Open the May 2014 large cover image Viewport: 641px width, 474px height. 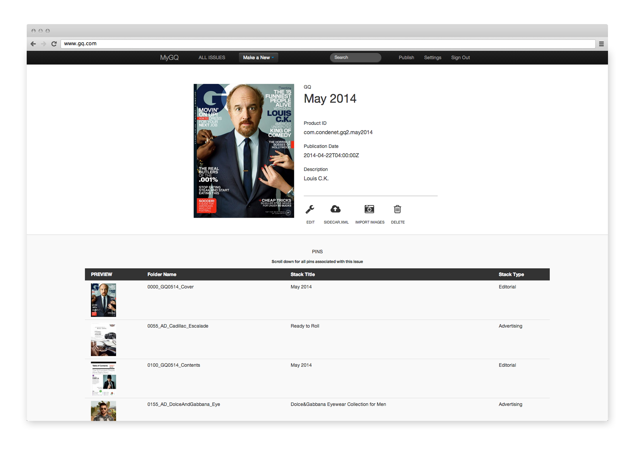pyautogui.click(x=244, y=151)
